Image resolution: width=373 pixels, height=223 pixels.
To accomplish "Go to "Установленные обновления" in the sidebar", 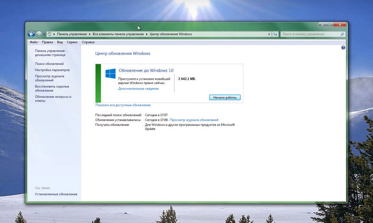I will pos(56,194).
